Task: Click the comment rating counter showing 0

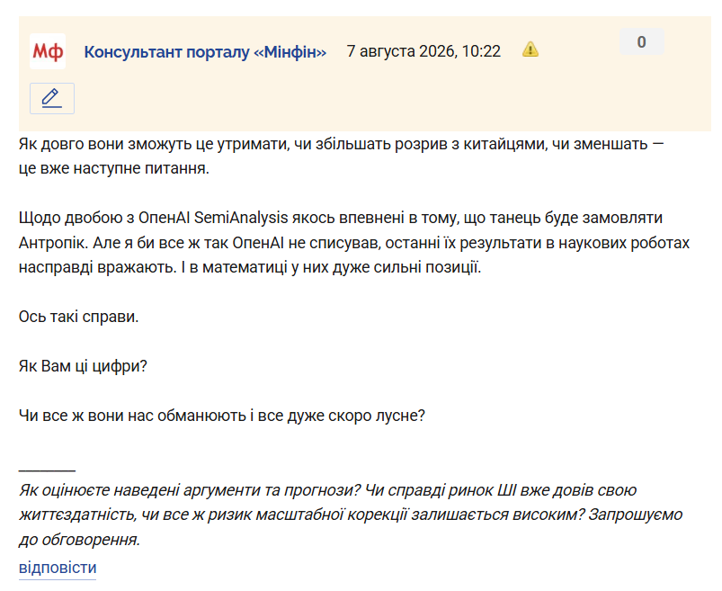Action: click(641, 42)
